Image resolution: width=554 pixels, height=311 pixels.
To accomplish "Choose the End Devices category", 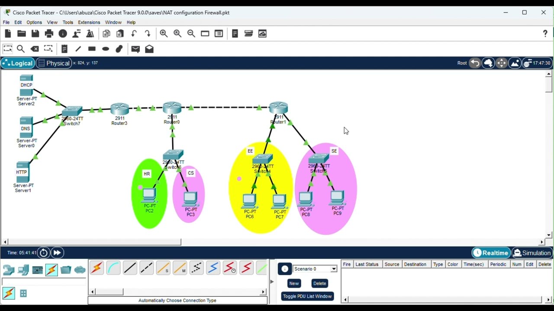I will (23, 270).
